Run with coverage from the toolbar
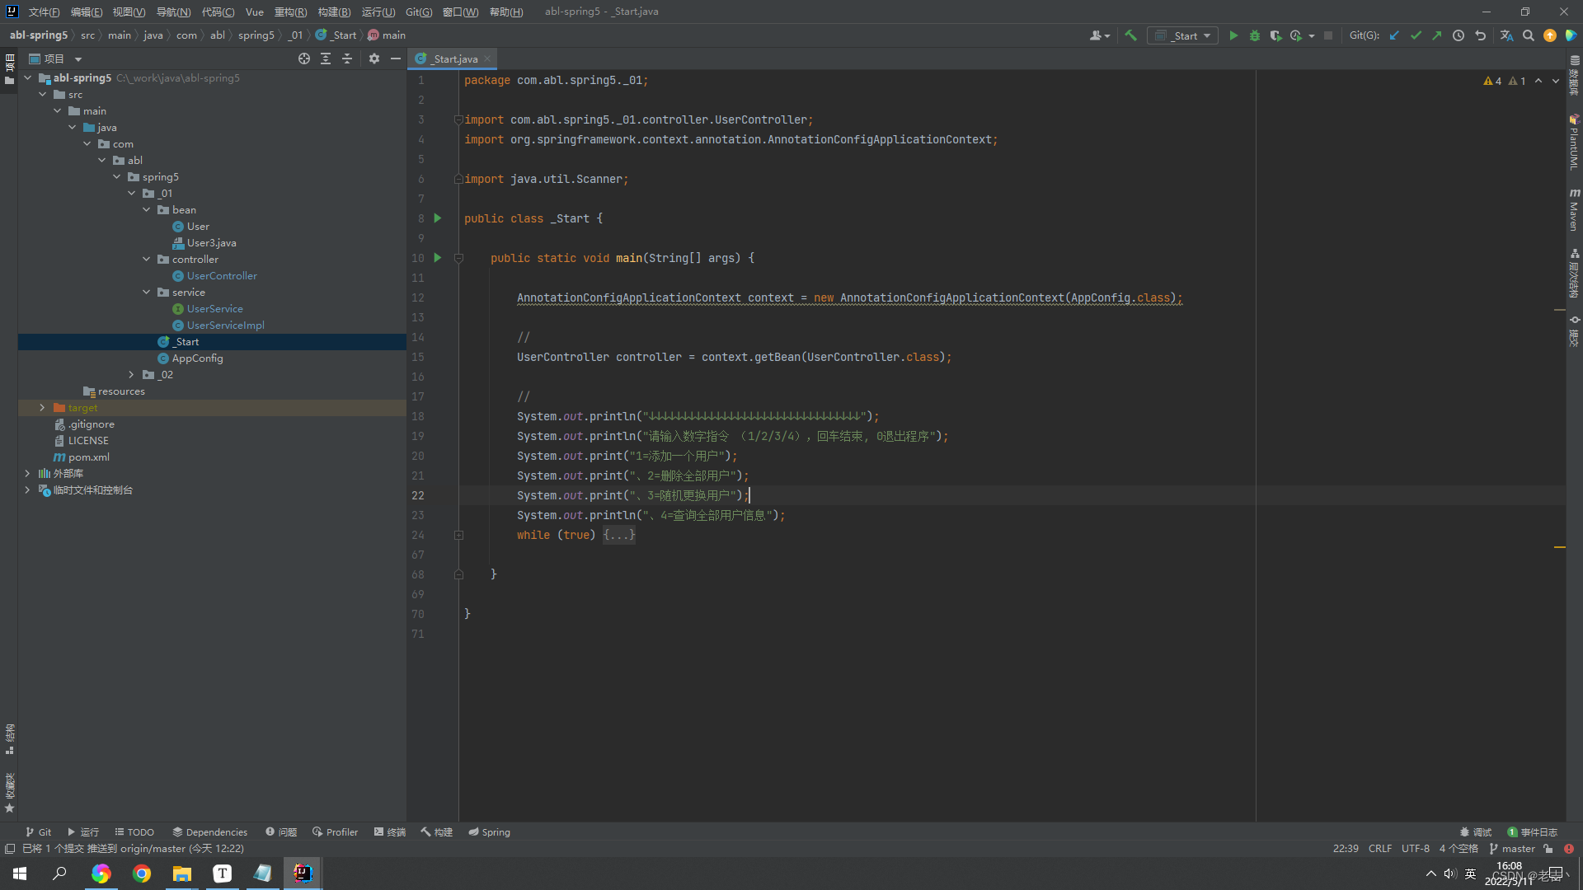 [x=1275, y=35]
